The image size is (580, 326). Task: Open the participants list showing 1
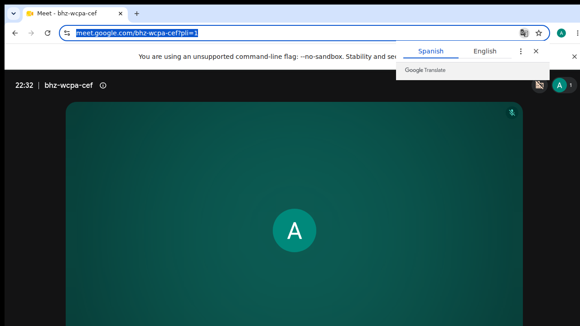(564, 85)
